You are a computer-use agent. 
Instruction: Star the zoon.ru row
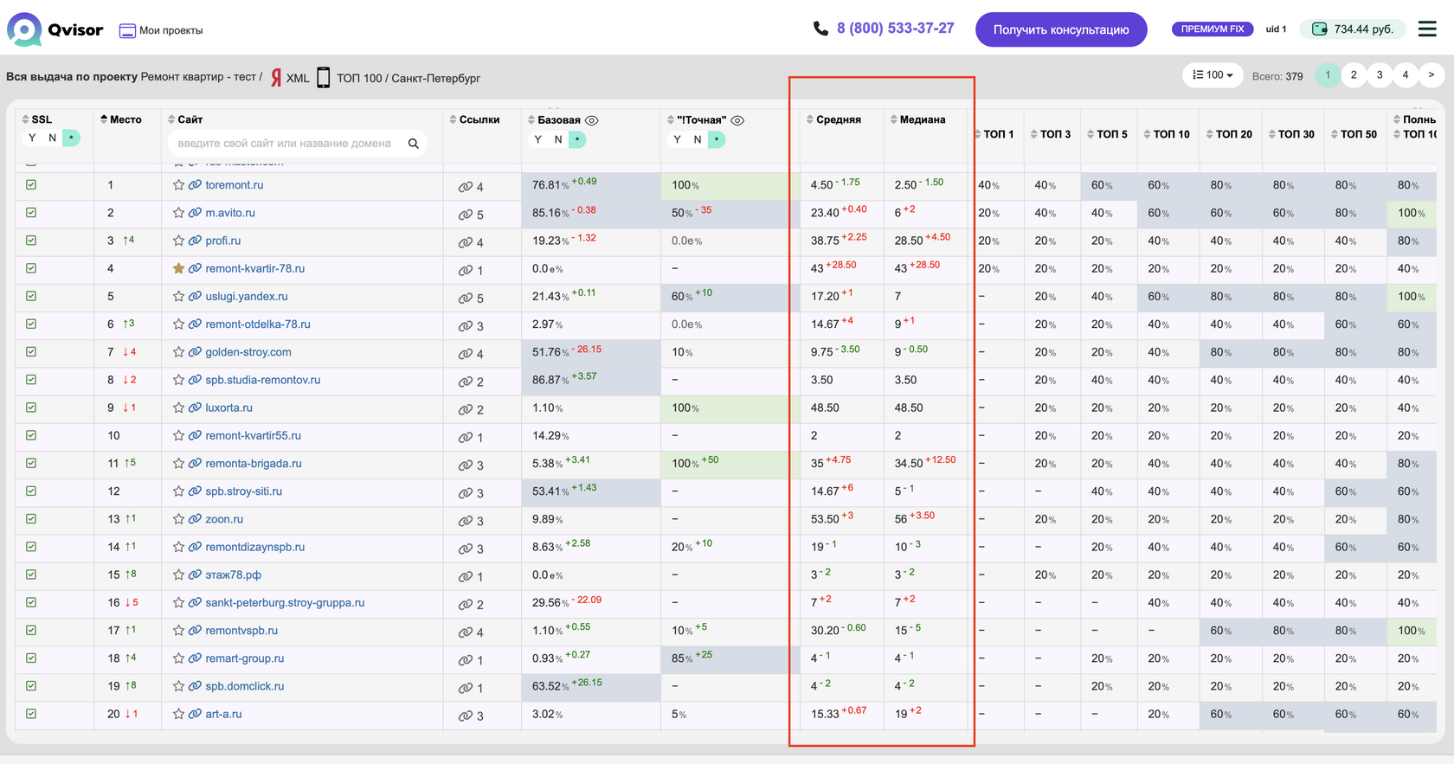178,519
